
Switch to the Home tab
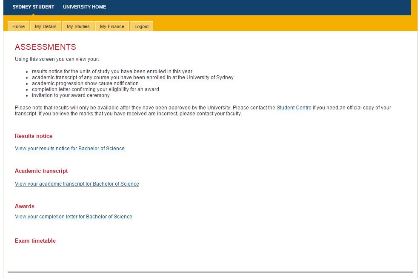point(19,26)
